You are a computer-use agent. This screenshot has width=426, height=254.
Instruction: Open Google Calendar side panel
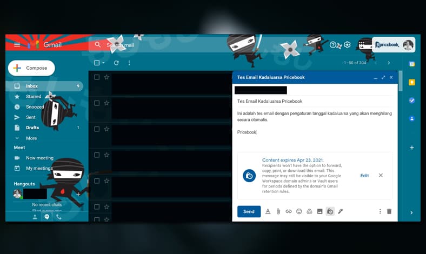(412, 64)
